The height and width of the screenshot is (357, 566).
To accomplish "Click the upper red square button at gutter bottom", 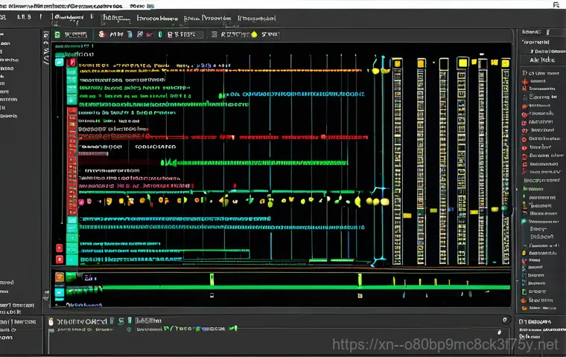I will [x=59, y=248].
